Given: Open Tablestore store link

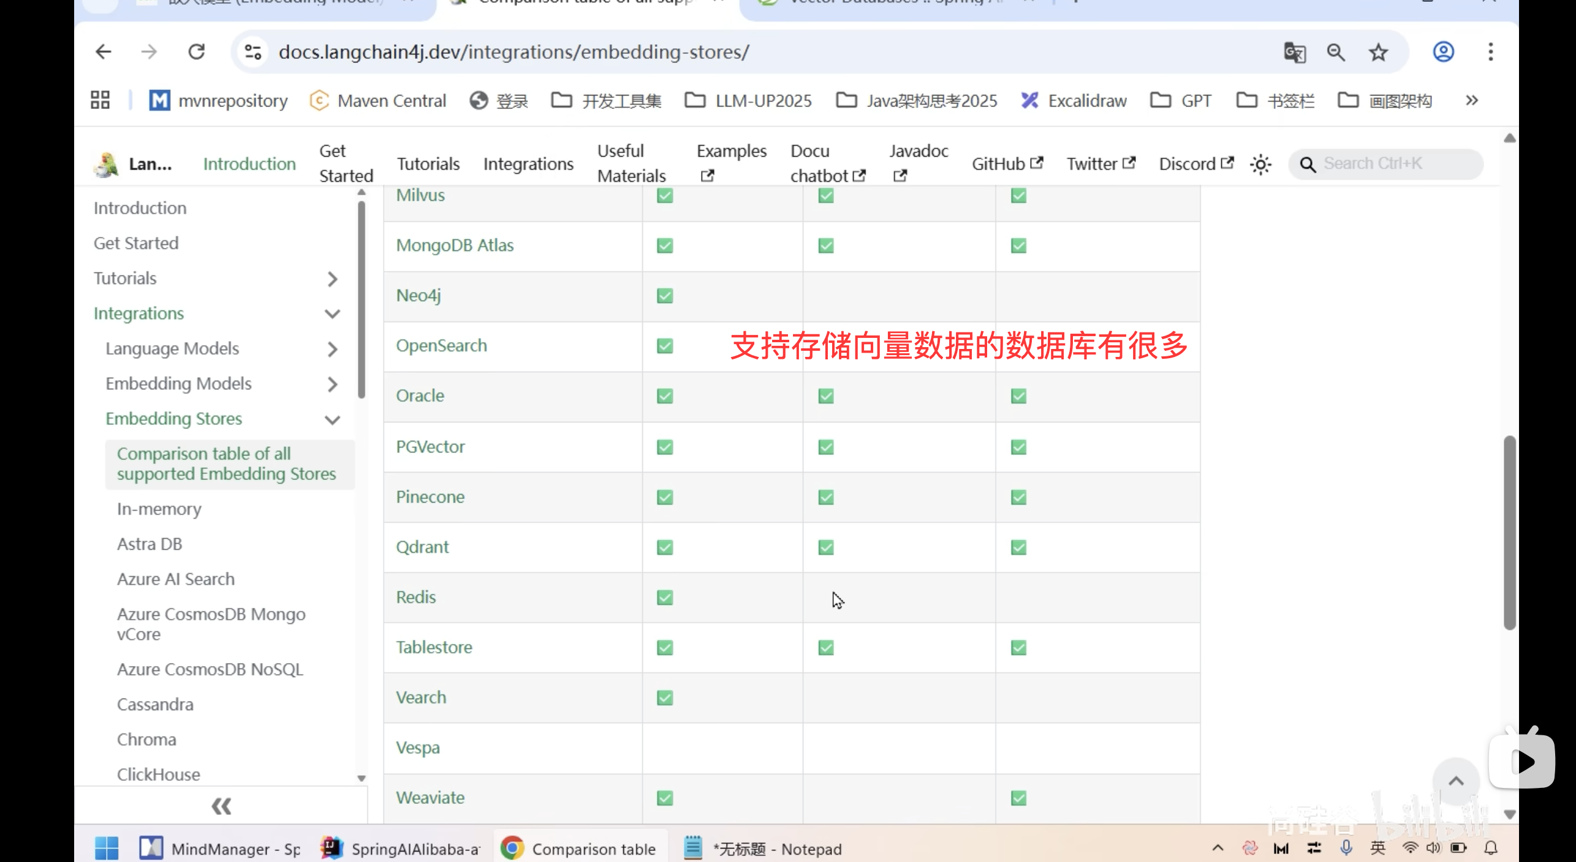Looking at the screenshot, I should (x=434, y=648).
